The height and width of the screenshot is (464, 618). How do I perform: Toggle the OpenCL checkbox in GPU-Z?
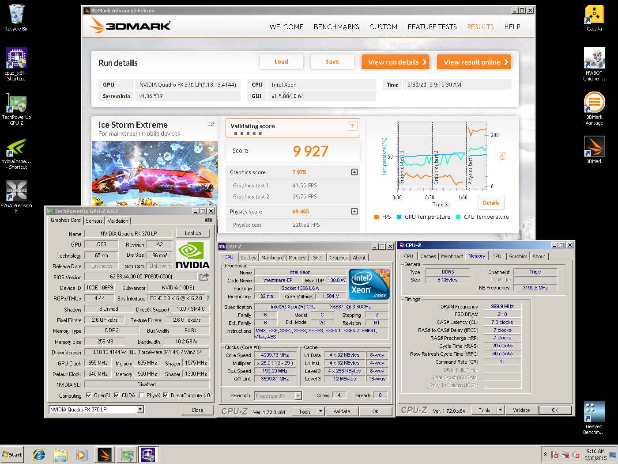89,396
